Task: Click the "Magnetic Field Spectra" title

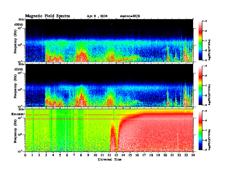Action: coord(48,16)
